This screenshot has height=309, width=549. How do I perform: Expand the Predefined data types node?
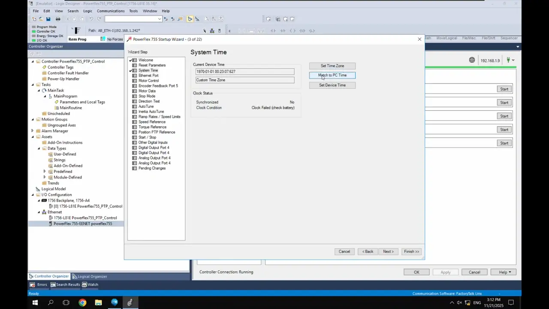[x=45, y=172]
